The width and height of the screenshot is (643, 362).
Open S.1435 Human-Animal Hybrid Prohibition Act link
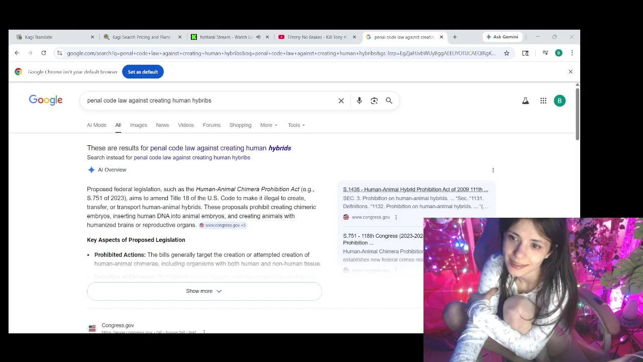pyautogui.click(x=415, y=190)
